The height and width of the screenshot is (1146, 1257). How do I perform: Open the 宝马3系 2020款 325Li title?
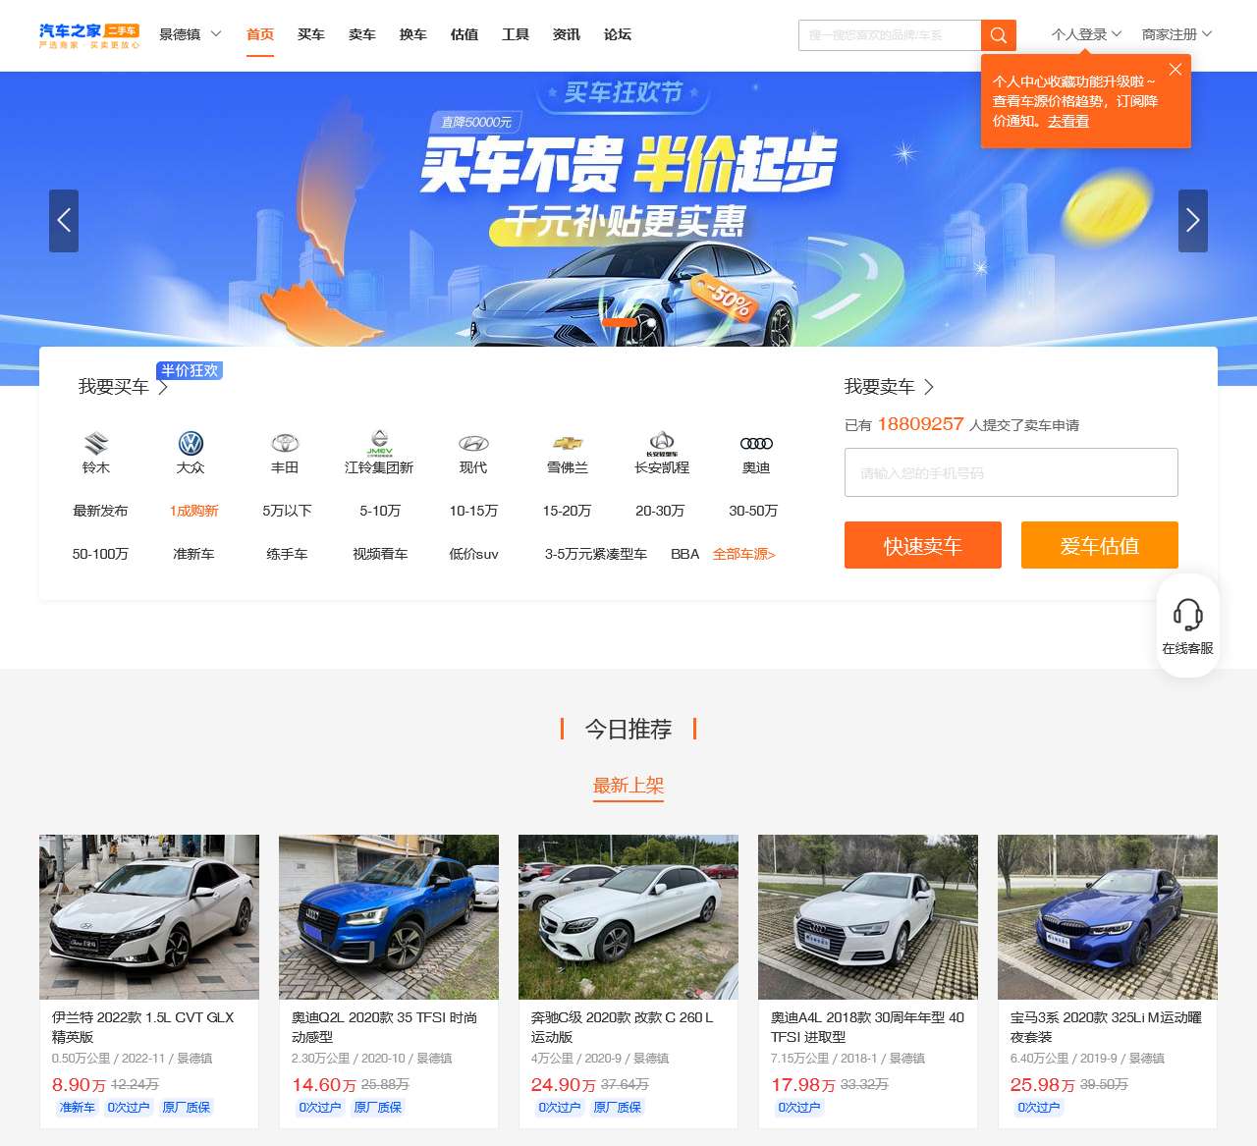[x=1107, y=1027]
